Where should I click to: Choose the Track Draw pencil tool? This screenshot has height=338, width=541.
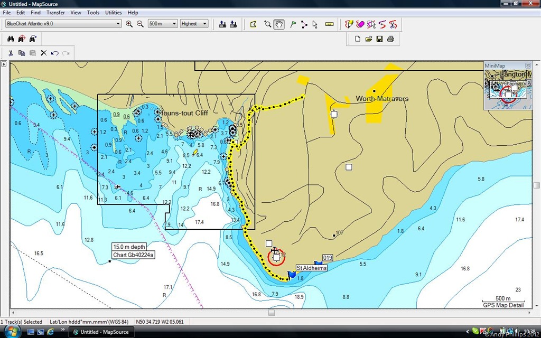click(349, 24)
